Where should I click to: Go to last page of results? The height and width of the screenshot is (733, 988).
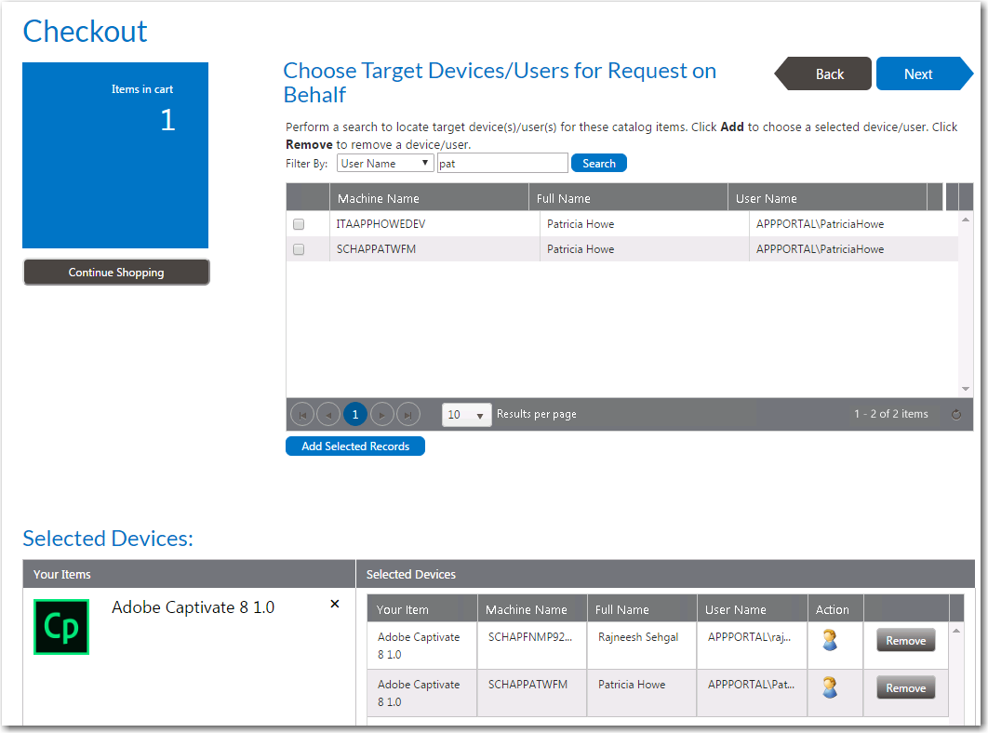coord(408,415)
